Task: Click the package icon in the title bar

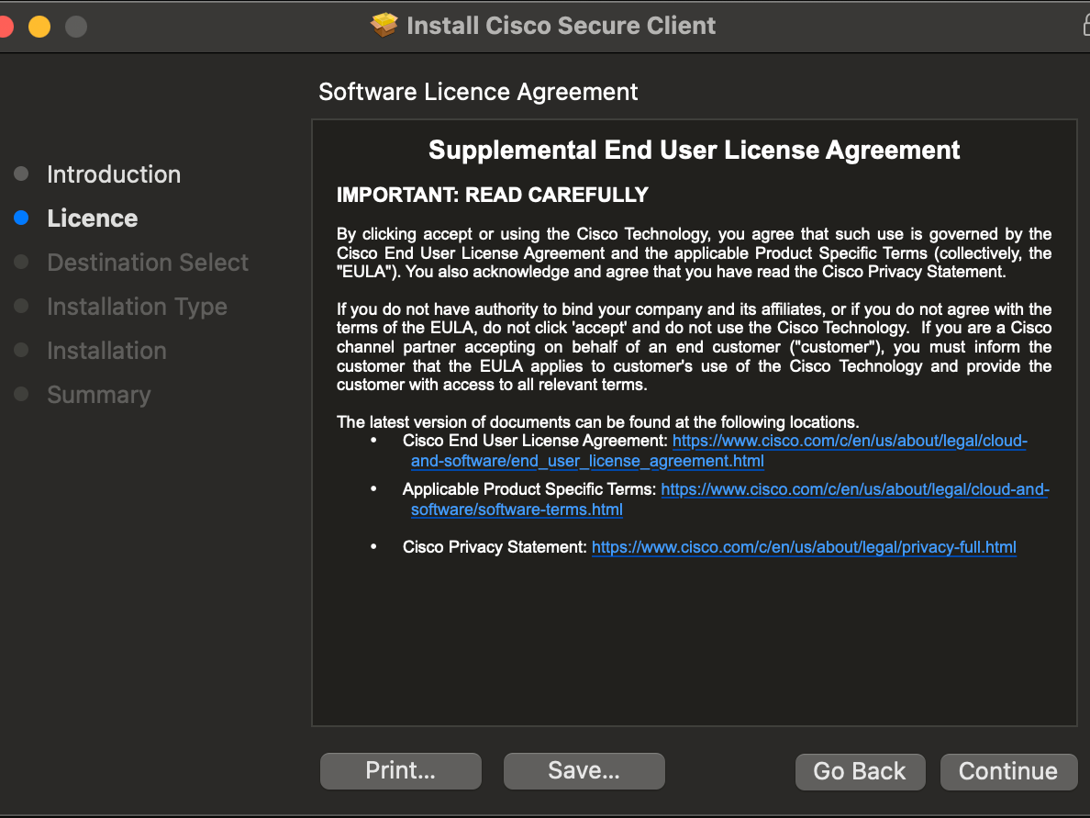Action: (x=384, y=26)
